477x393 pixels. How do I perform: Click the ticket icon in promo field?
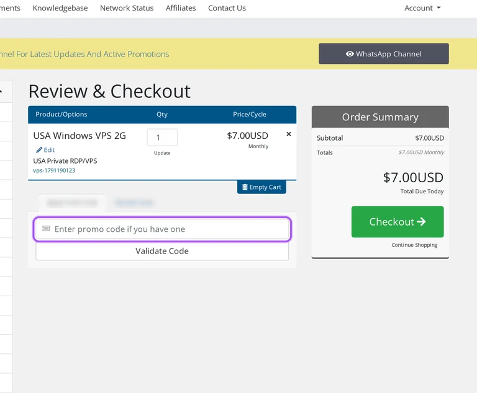click(x=46, y=228)
